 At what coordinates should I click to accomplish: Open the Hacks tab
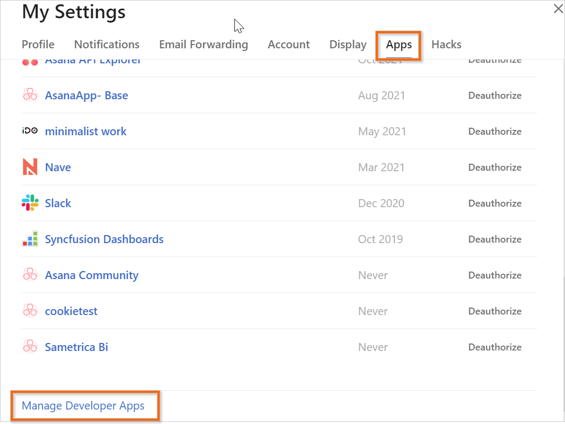point(446,44)
